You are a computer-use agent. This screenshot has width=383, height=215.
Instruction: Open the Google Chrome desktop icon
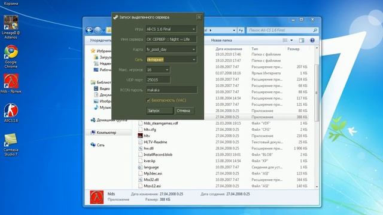(11, 57)
